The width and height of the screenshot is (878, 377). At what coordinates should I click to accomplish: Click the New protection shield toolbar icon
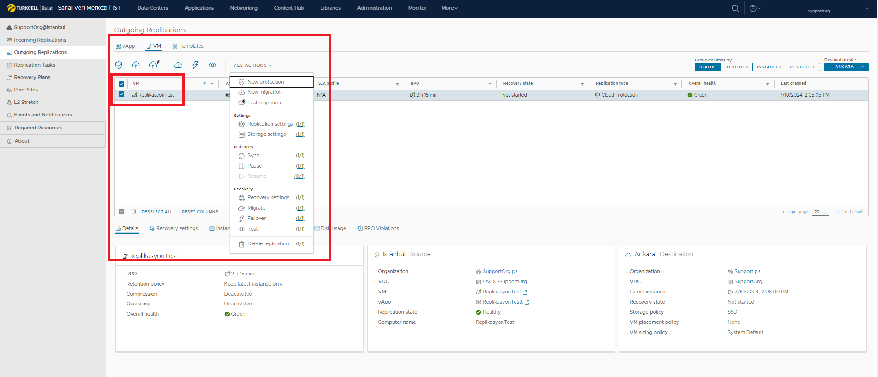pyautogui.click(x=119, y=65)
